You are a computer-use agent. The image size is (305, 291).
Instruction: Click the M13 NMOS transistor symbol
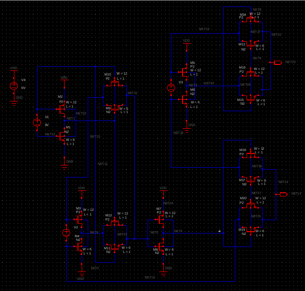[251, 44]
